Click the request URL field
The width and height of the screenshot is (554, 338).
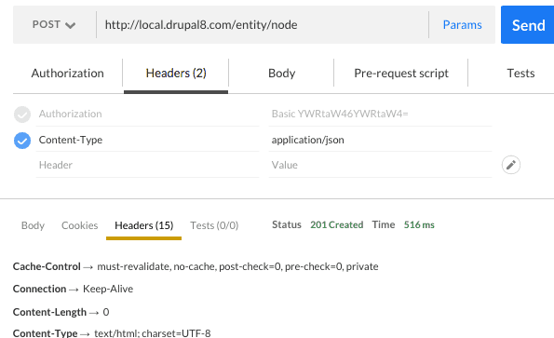[263, 25]
